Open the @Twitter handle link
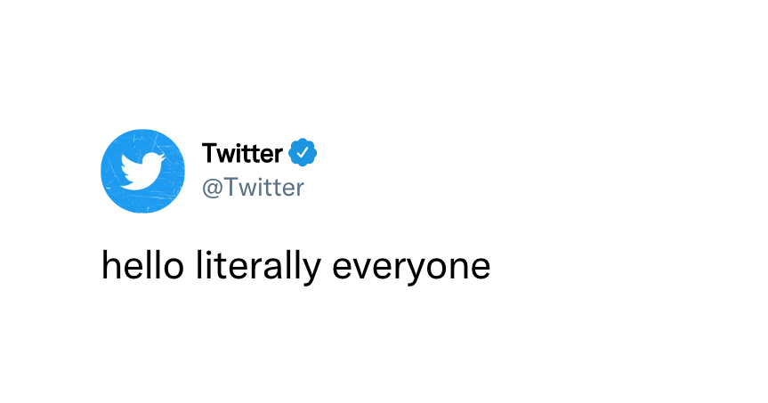 pyautogui.click(x=254, y=188)
